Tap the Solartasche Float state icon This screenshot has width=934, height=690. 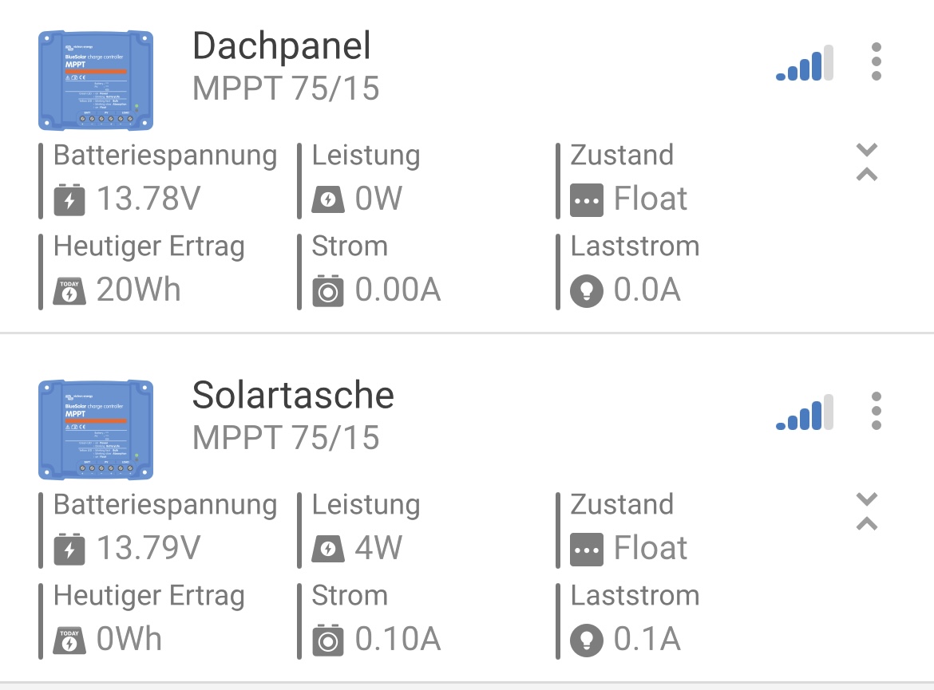click(x=587, y=550)
